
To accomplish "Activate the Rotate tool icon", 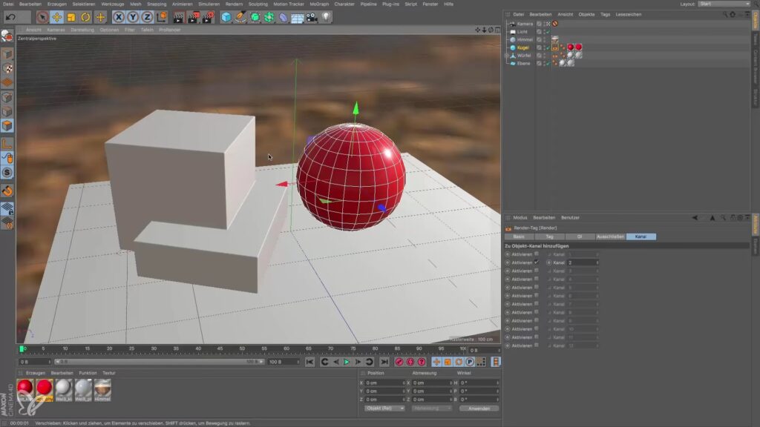I will [x=85, y=16].
